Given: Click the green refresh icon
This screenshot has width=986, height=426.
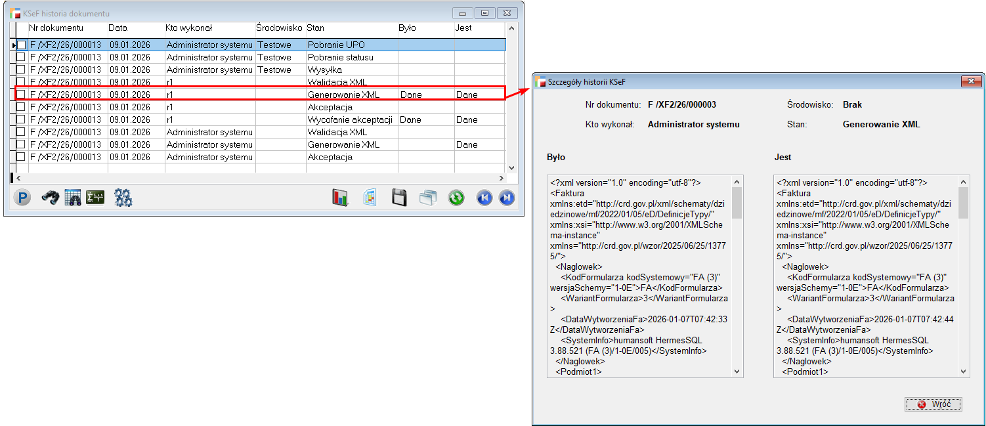Looking at the screenshot, I should [x=456, y=198].
